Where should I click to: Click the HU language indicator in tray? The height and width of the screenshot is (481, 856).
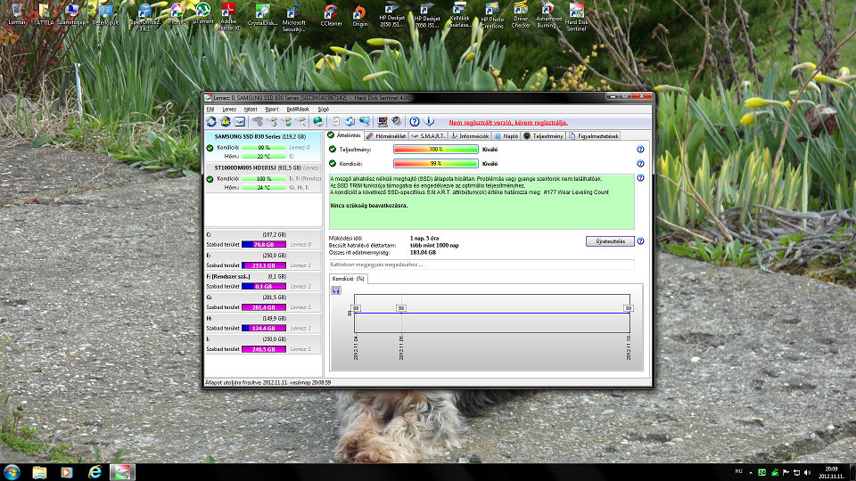(738, 471)
